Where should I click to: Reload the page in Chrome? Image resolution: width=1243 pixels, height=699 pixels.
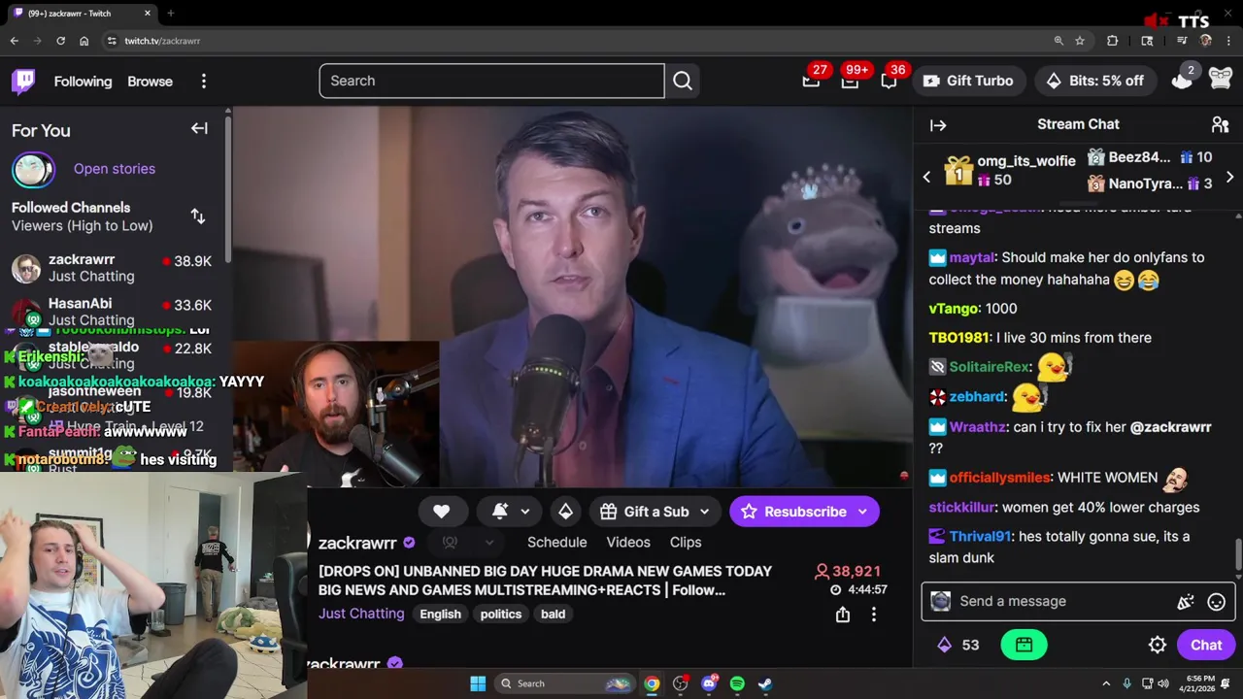(60, 41)
